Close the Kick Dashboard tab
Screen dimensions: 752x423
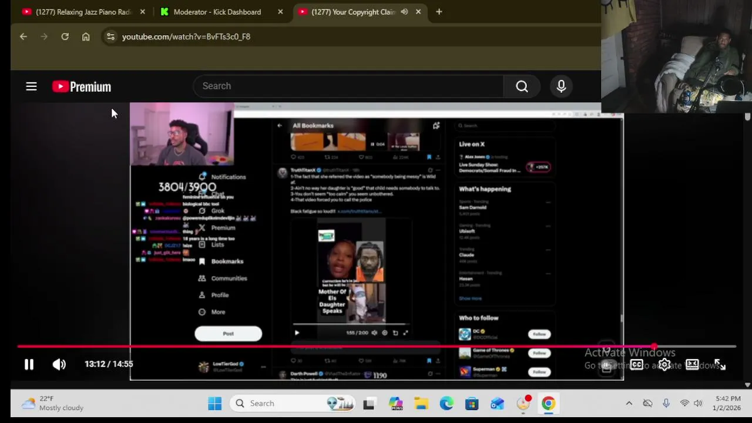(x=280, y=12)
